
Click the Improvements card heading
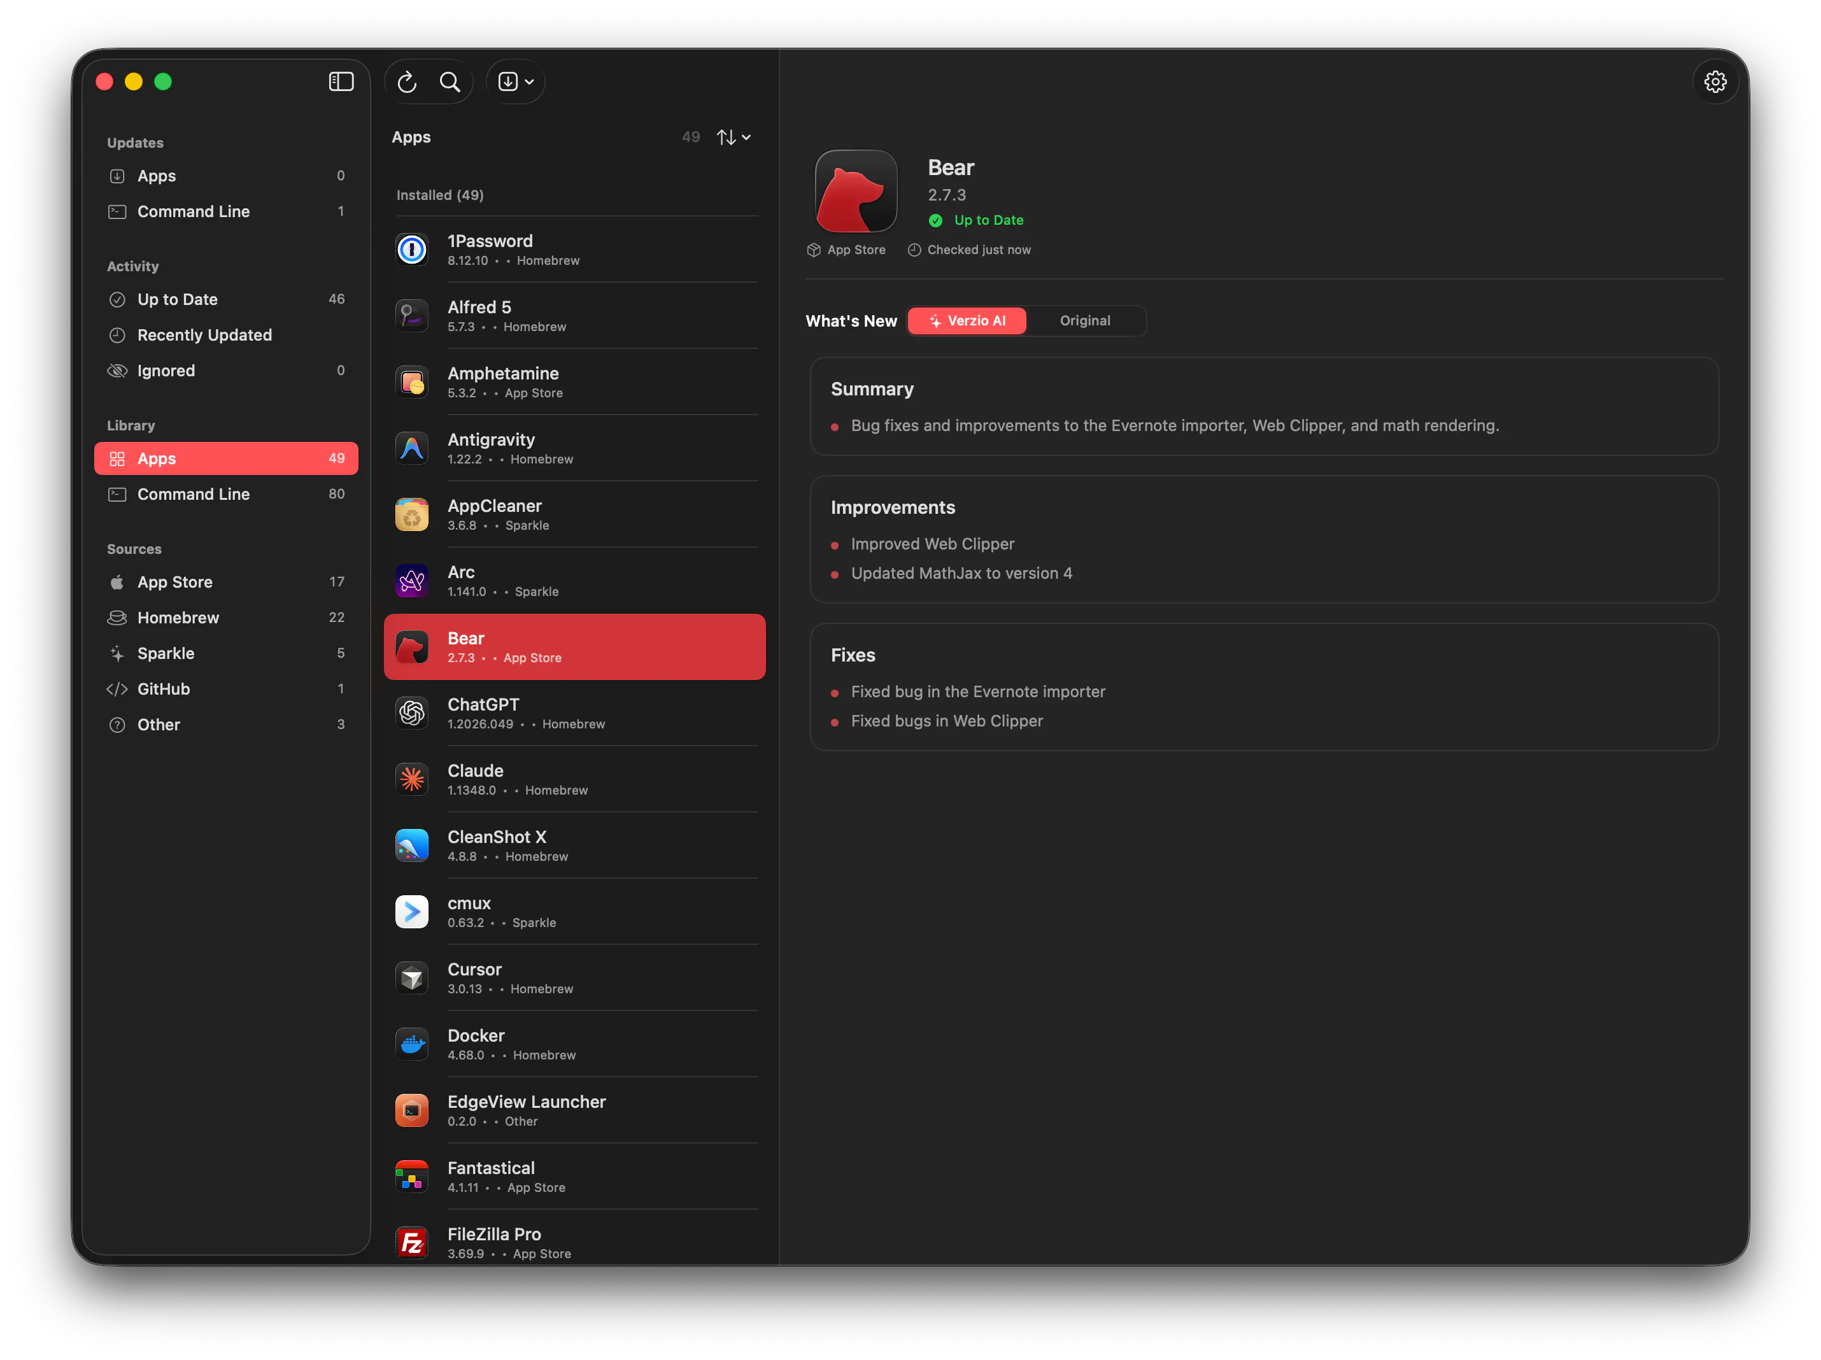click(x=893, y=508)
